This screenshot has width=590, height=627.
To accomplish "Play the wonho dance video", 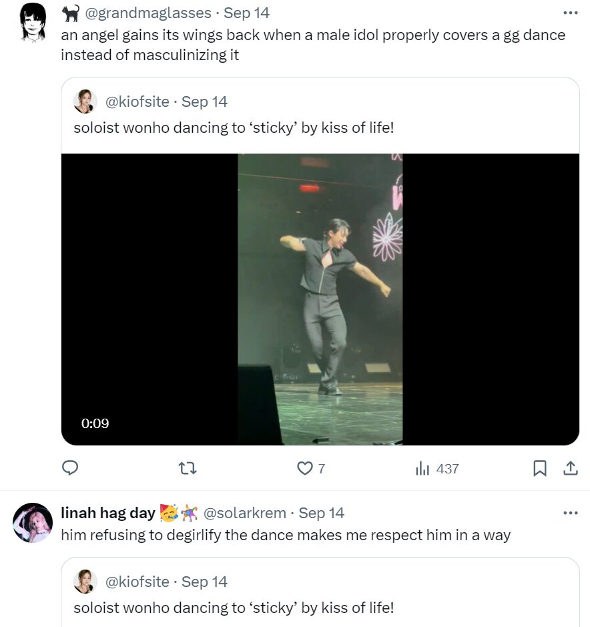I will click(x=320, y=299).
